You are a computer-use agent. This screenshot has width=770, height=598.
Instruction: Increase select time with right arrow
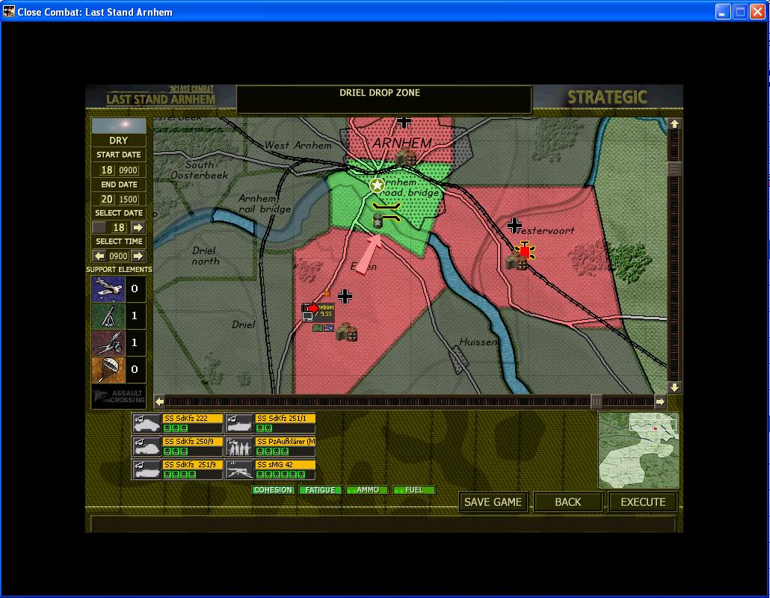click(x=138, y=256)
